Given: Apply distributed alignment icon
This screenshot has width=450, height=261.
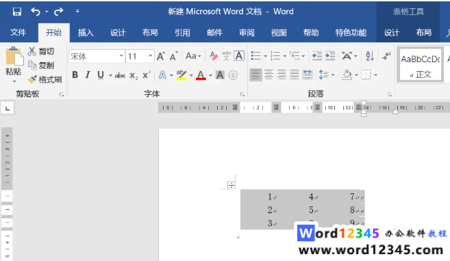Looking at the screenshot, I should 308,75.
